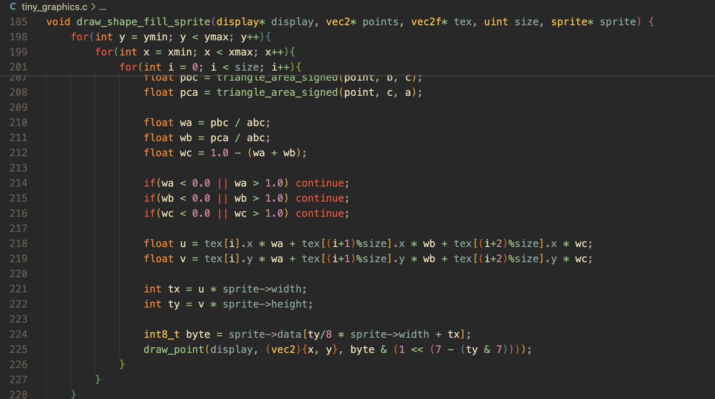Click 'float u' declaration on line 218

coord(165,243)
